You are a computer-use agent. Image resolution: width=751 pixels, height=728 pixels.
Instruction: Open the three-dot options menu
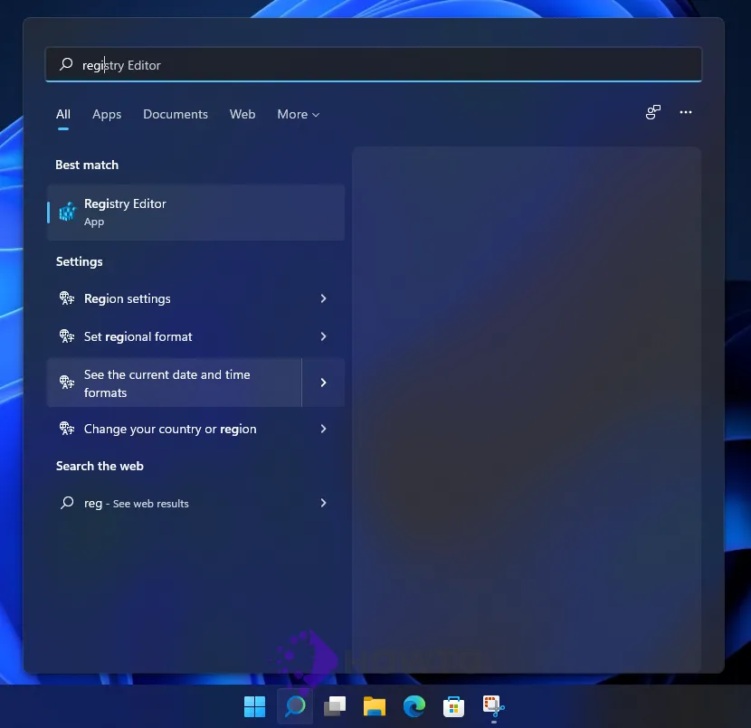[686, 112]
